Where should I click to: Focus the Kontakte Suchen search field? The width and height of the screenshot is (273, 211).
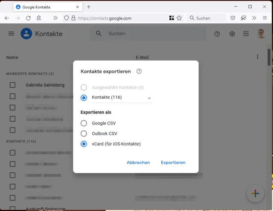(x=148, y=33)
